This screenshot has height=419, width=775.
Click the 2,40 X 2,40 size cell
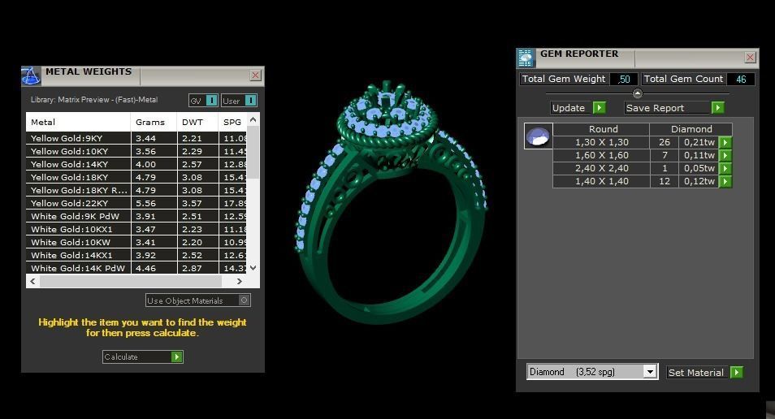(x=601, y=168)
